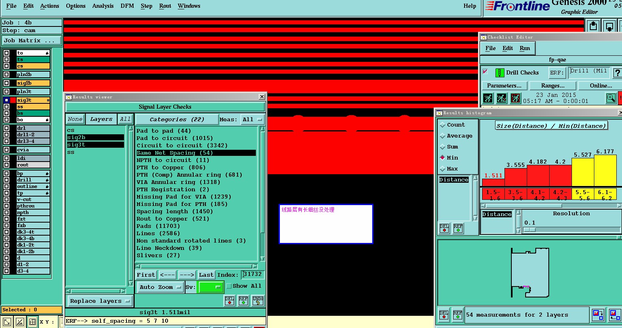
Task: Click the ERF: button in Checklist Editor
Action: pyautogui.click(x=557, y=73)
